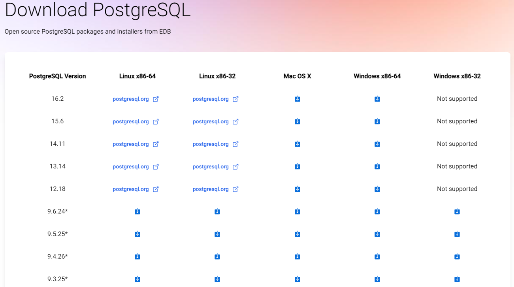Viewport: 514px width, 287px height.
Task: Select the "12.18" version cell
Action: coord(57,189)
